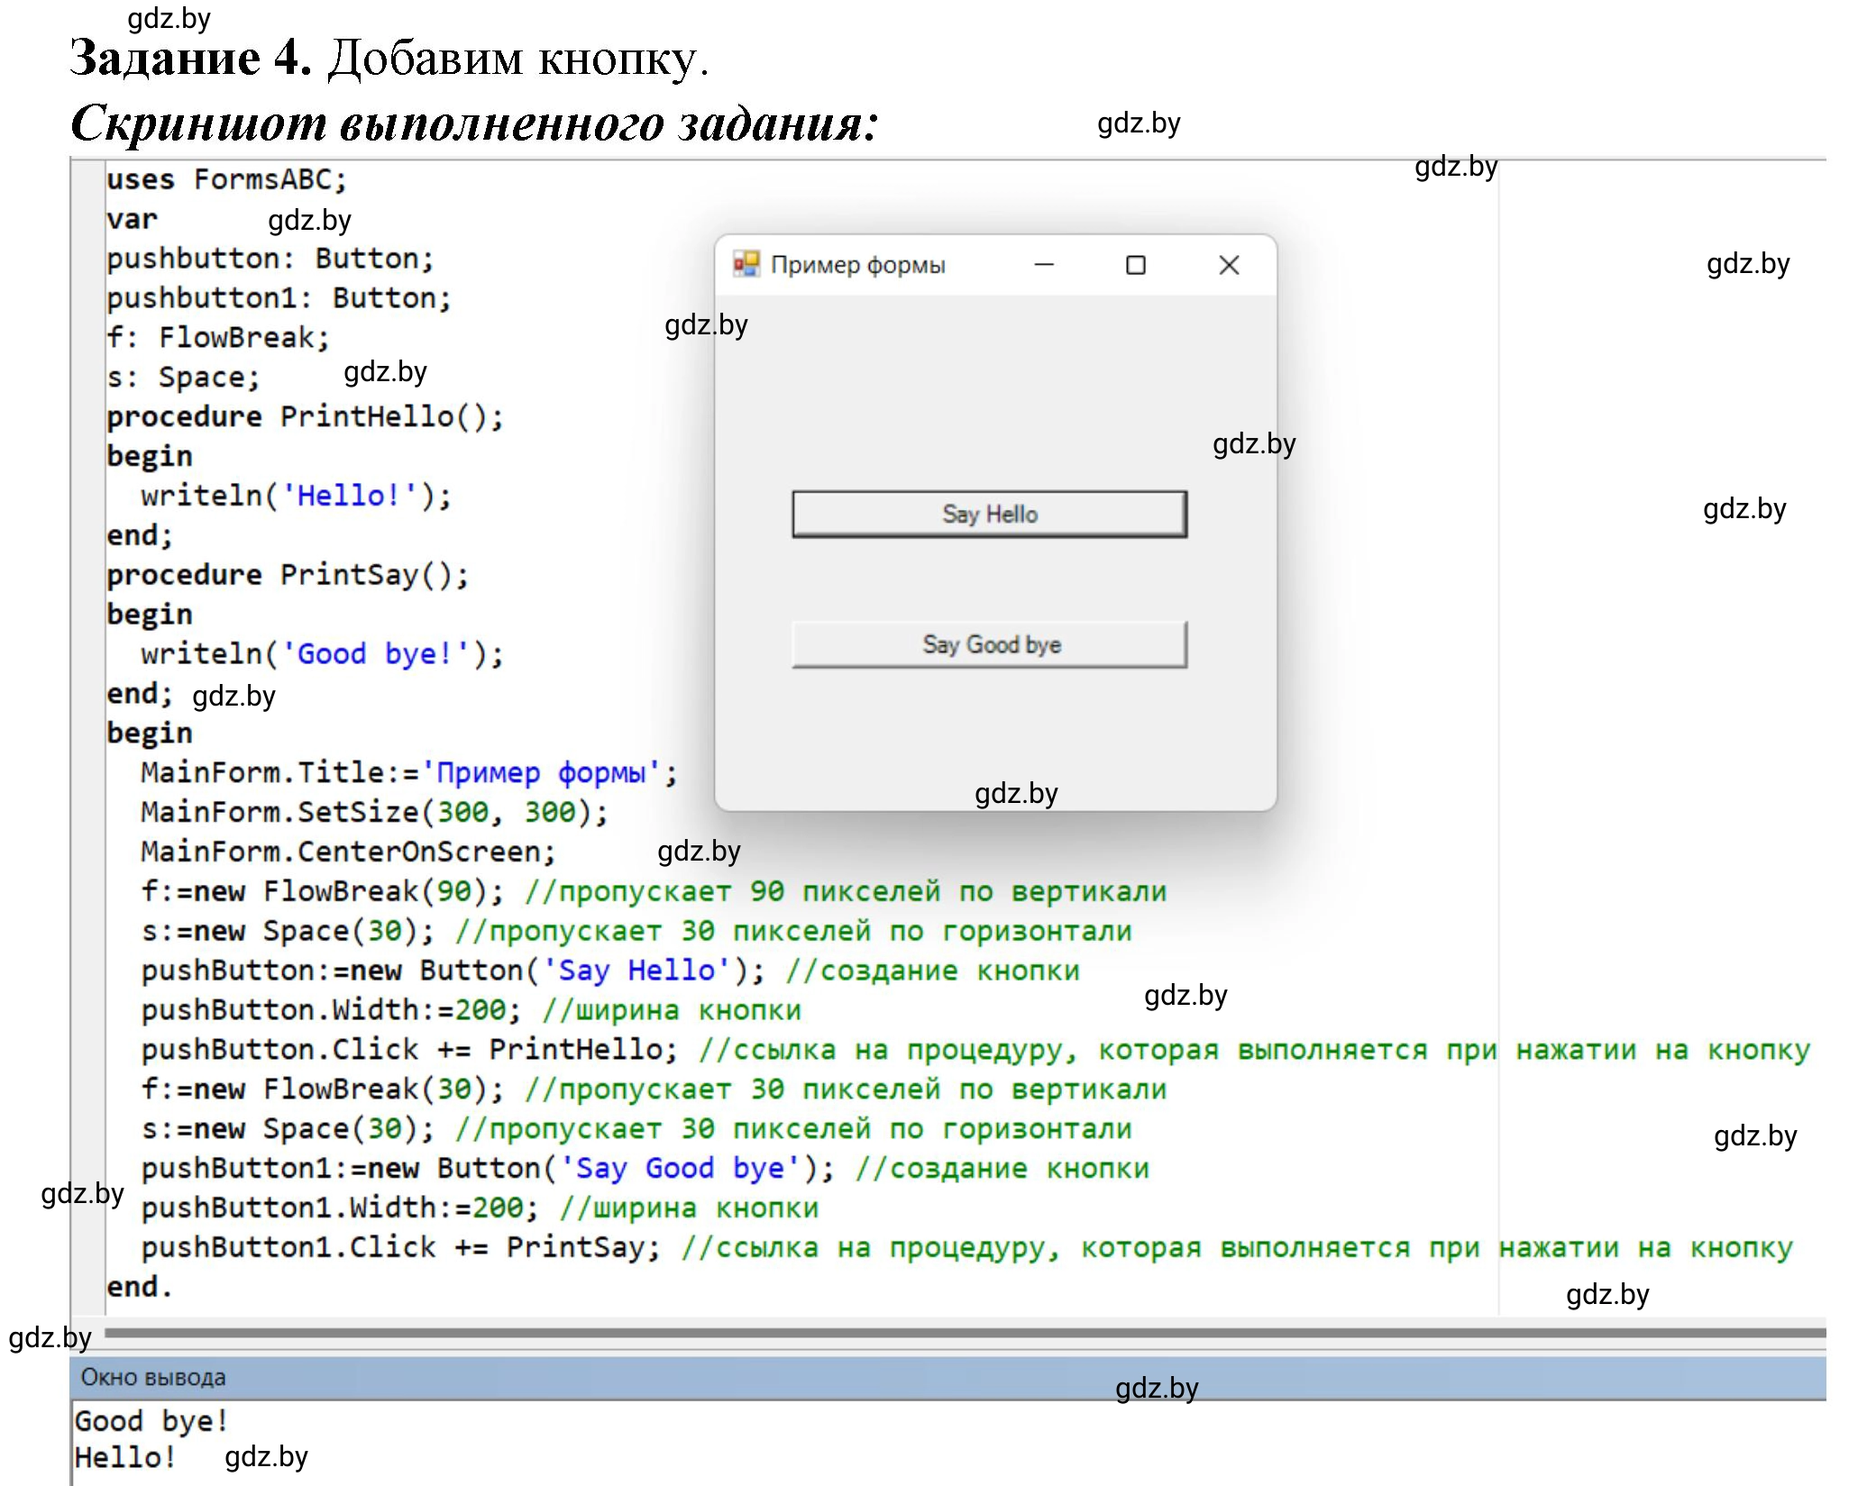Click the Пример формы title bar text

[x=857, y=265]
